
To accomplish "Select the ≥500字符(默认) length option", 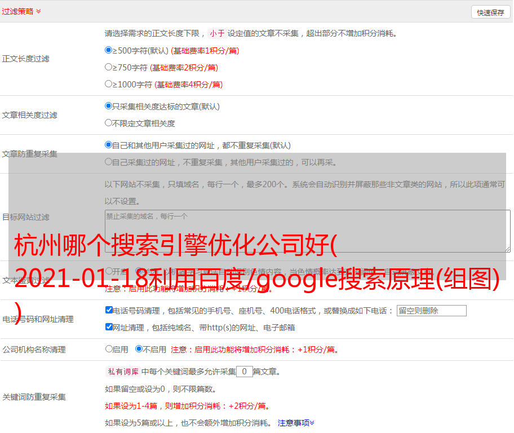I will click(109, 50).
